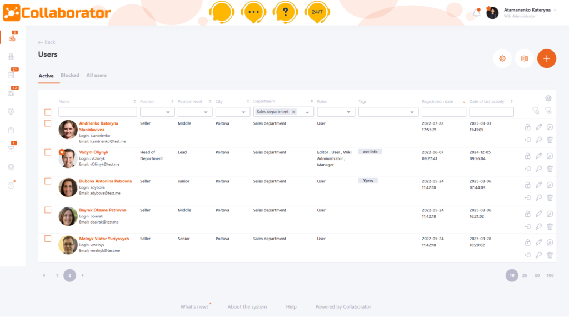The width and height of the screenshot is (569, 317).
Task: Click the Name filter input field
Action: click(98, 112)
